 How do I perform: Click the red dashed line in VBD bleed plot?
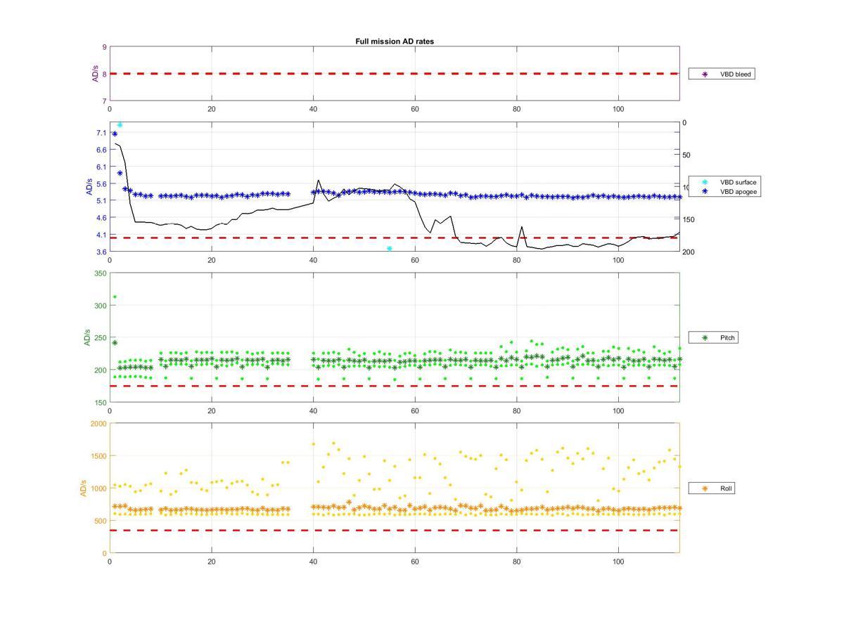[395, 74]
